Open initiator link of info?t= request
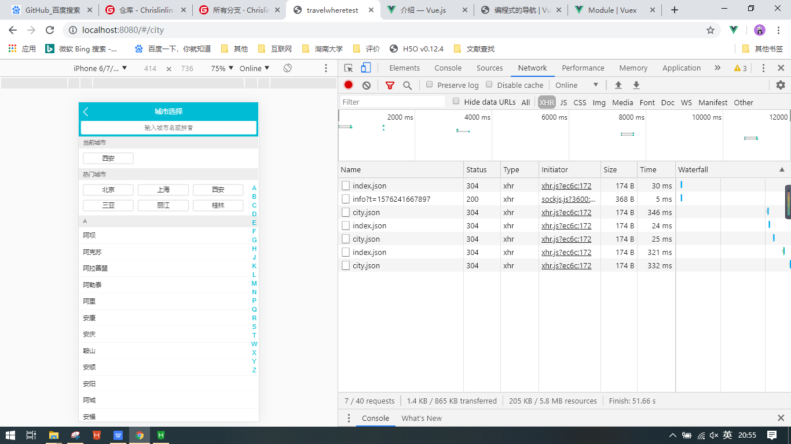Image resolution: width=791 pixels, height=444 pixels. coord(569,199)
